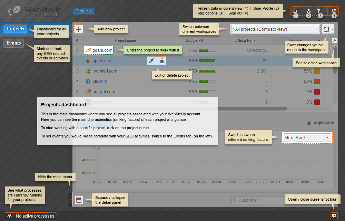Sort by Project name column header

125,40
